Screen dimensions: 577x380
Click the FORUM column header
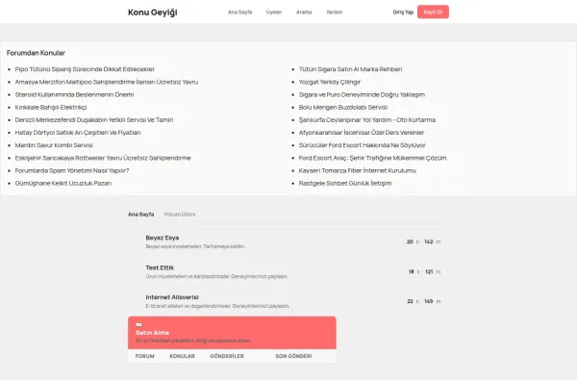[144, 356]
